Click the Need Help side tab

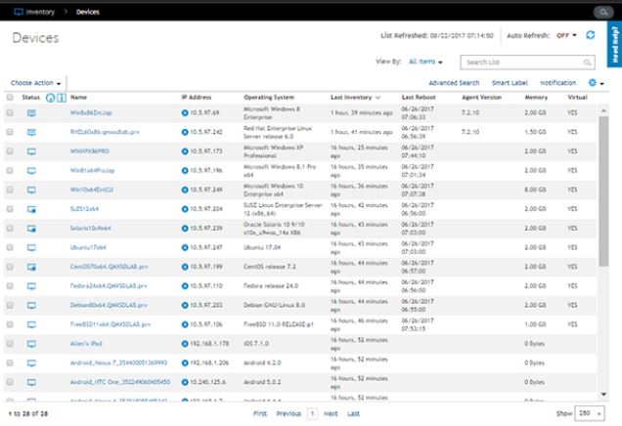[x=613, y=45]
